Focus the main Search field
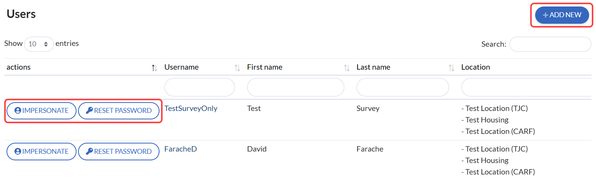 (550, 44)
